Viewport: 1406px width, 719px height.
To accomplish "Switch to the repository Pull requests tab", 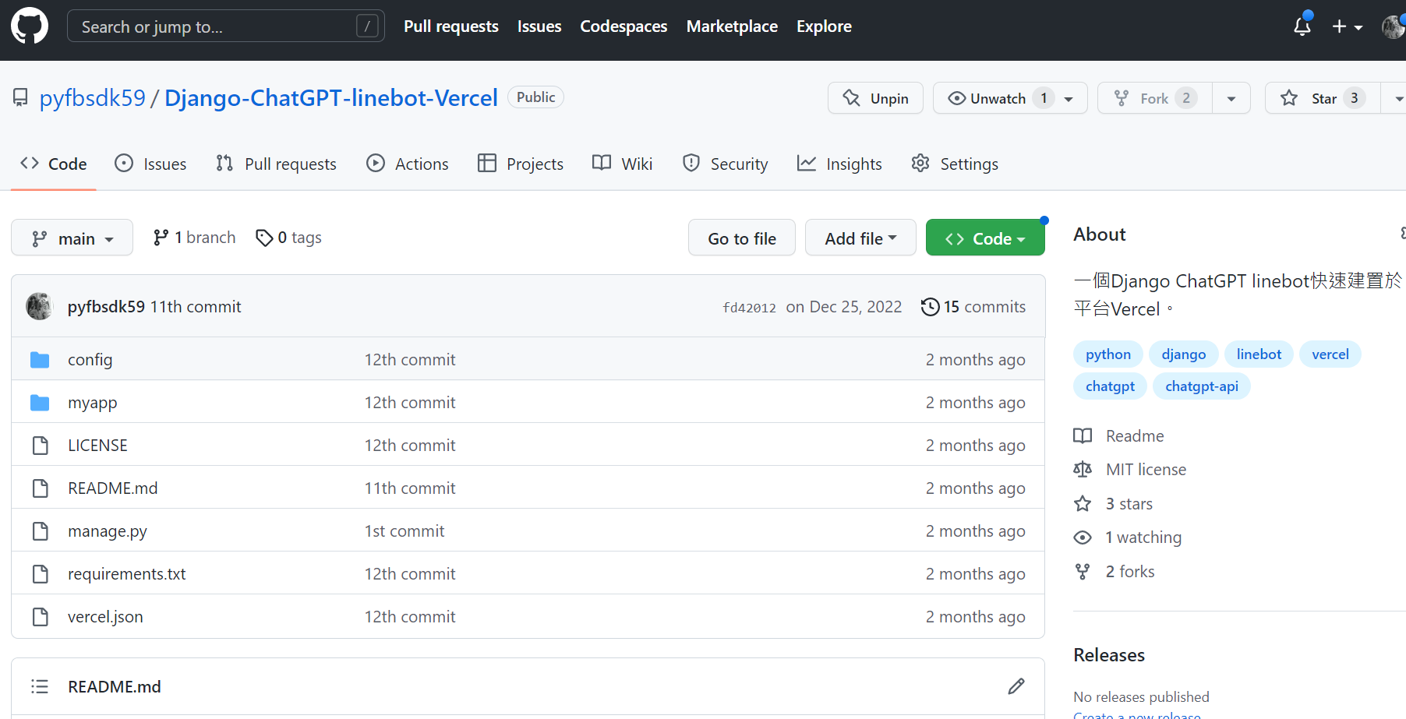I will pos(277,164).
